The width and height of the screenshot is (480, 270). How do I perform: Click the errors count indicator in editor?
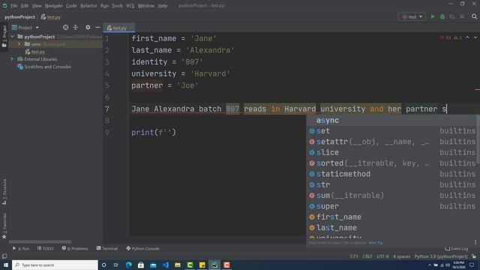[x=445, y=37]
